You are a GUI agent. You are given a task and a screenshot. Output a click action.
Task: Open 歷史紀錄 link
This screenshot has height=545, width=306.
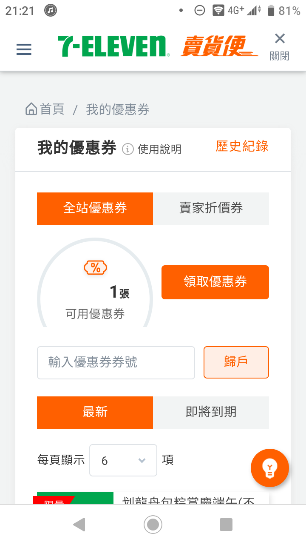(x=242, y=146)
